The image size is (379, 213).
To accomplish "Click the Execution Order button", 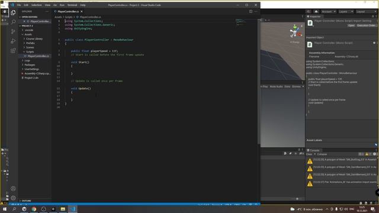I will [367, 25].
